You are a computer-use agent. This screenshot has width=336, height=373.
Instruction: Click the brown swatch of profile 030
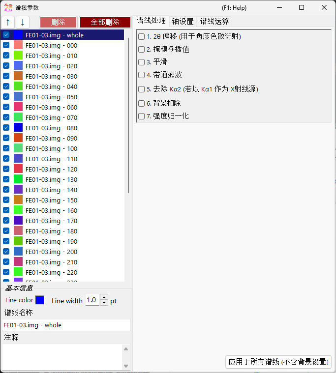pyautogui.click(x=18, y=76)
